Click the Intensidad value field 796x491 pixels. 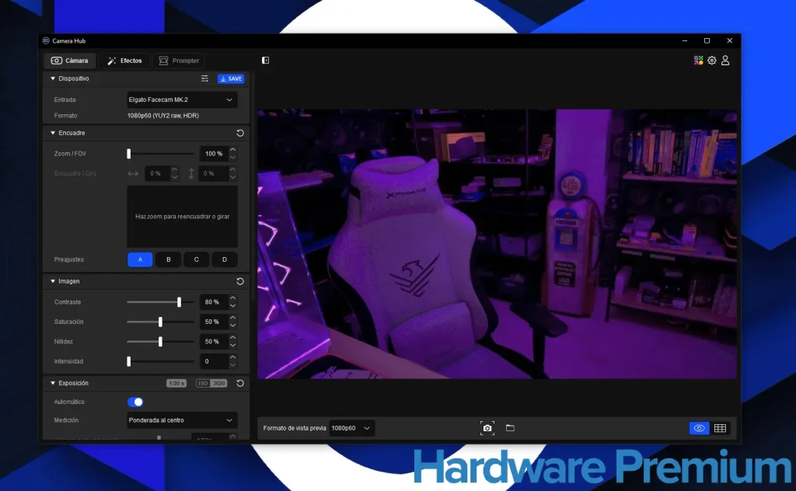coord(213,361)
